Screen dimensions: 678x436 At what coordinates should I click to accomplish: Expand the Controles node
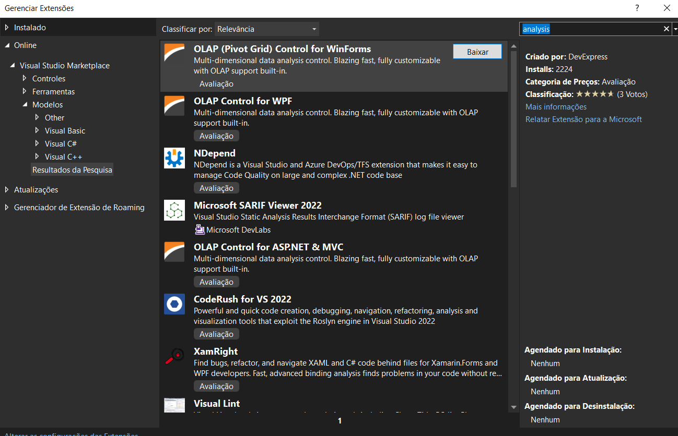[x=25, y=79]
